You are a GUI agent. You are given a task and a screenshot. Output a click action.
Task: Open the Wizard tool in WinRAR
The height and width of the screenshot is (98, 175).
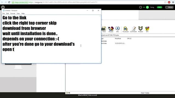click(x=111, y=29)
